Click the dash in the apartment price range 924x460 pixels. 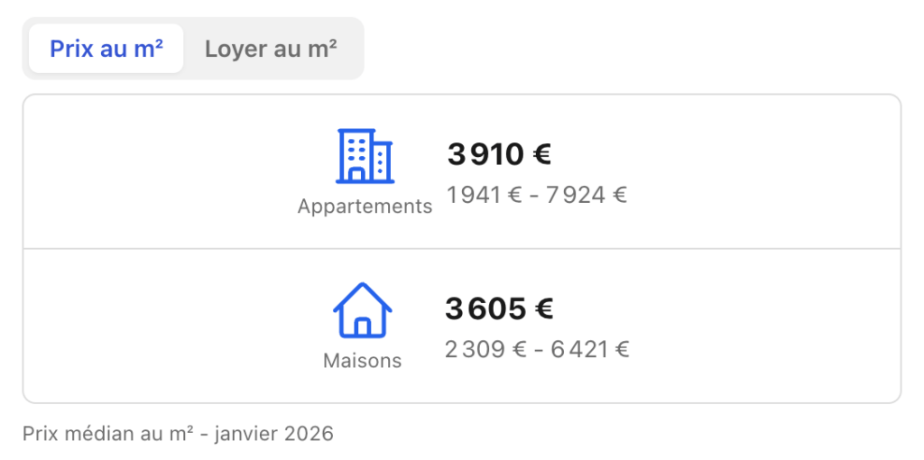click(x=535, y=195)
